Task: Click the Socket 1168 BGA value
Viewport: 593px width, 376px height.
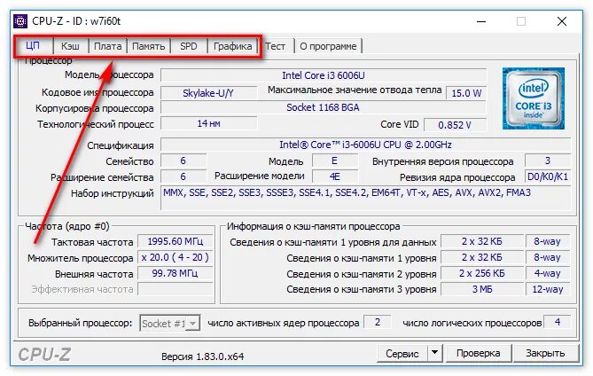Action: tap(323, 107)
